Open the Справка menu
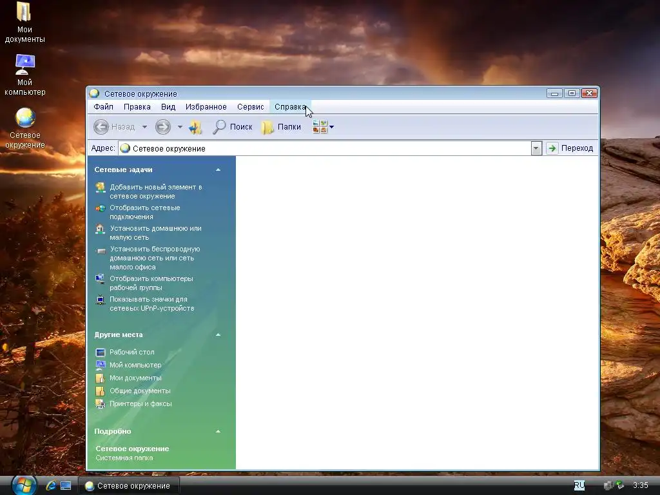The height and width of the screenshot is (495, 660). [290, 107]
